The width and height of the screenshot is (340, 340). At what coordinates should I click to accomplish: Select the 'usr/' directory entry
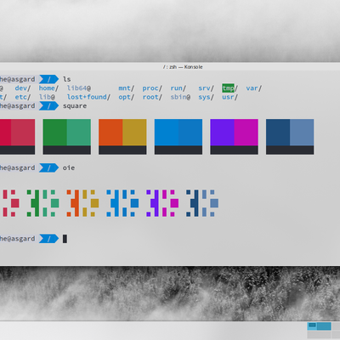tap(229, 97)
